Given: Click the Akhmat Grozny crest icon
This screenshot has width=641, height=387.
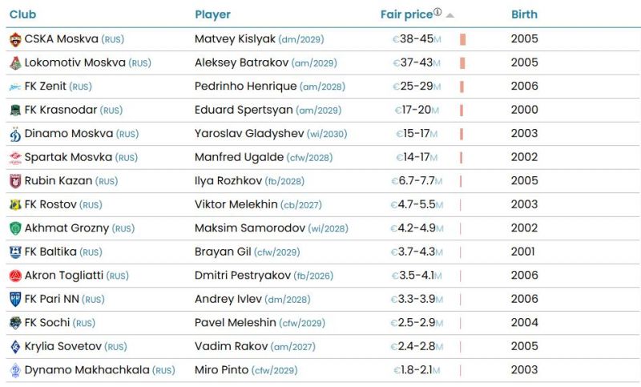Looking at the screenshot, I should (x=15, y=228).
